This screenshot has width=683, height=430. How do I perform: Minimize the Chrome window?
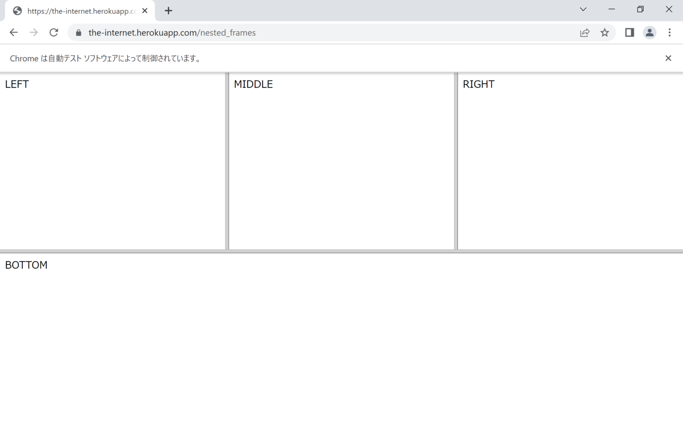coord(611,9)
